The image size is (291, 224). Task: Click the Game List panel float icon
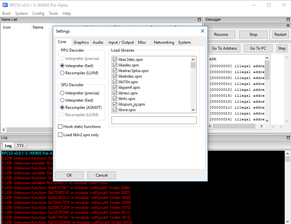(199, 20)
